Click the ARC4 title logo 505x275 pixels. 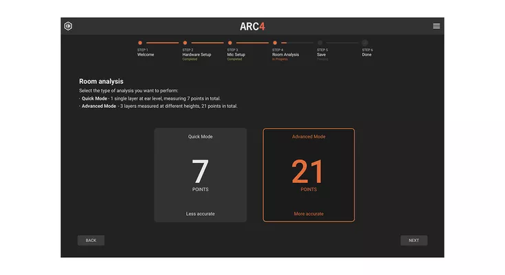pyautogui.click(x=252, y=26)
